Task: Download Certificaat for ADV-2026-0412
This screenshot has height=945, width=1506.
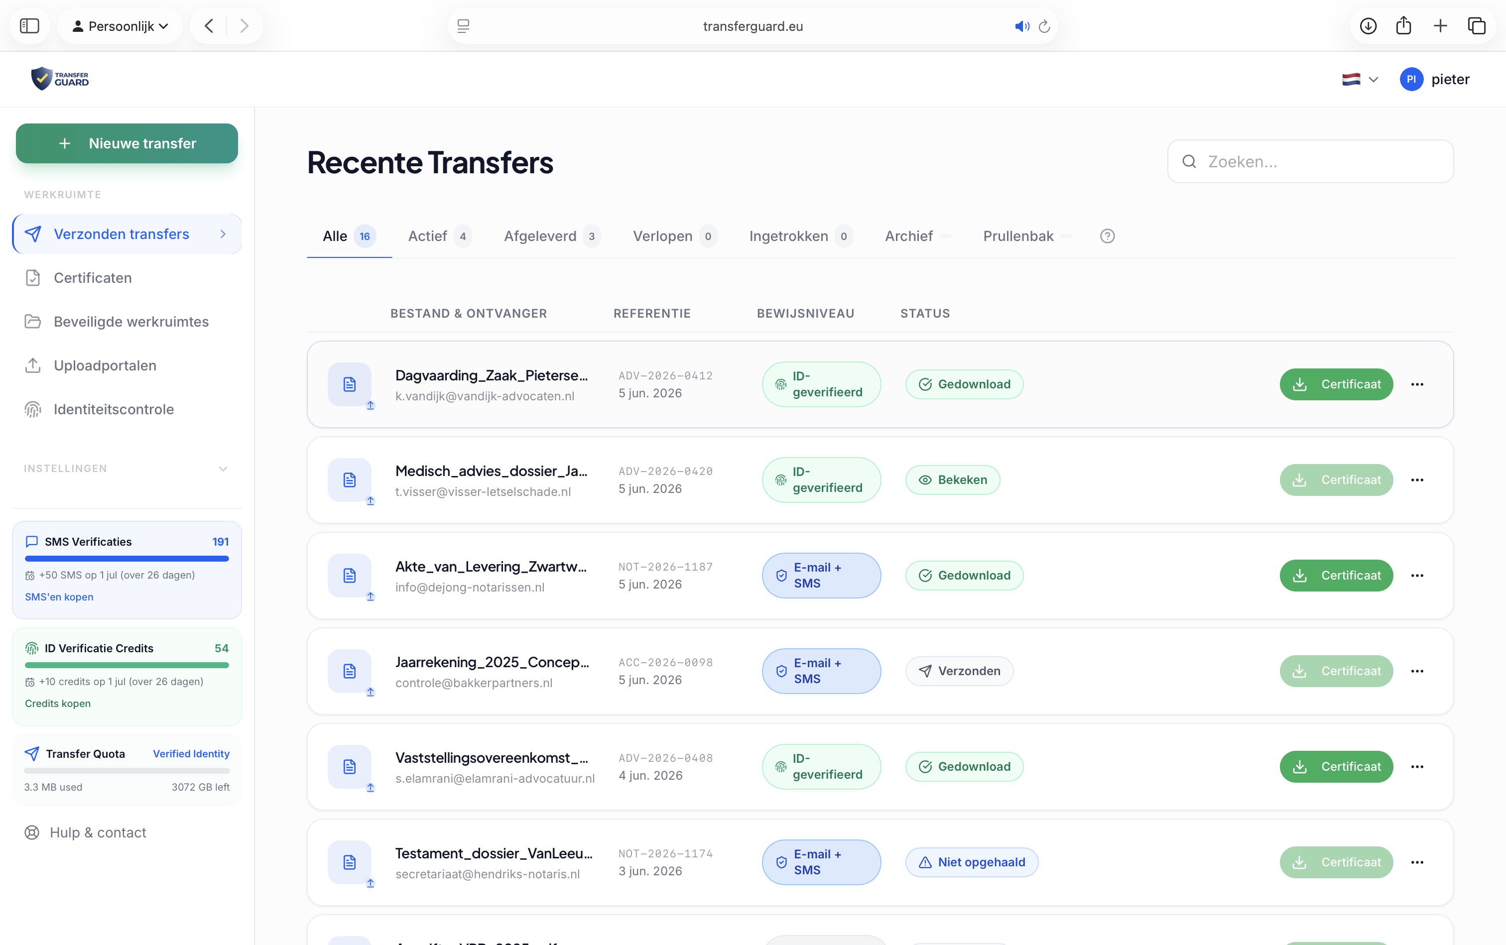Action: click(x=1336, y=384)
